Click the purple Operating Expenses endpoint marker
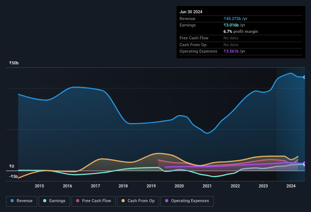This screenshot has width=311, height=212. pos(304,164)
